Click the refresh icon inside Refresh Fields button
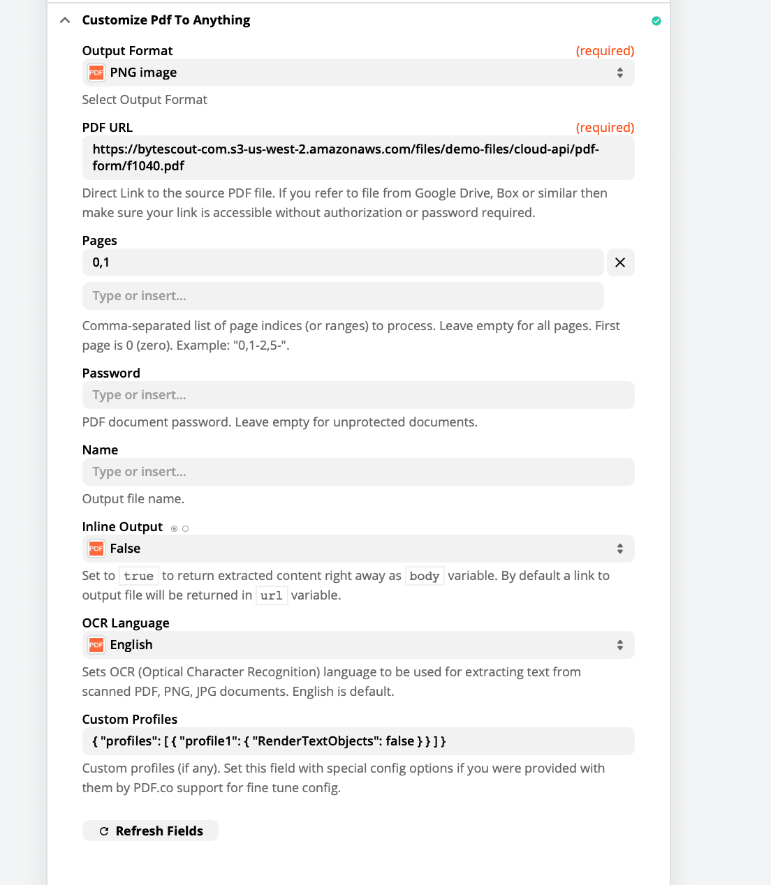The image size is (771, 885). click(103, 831)
